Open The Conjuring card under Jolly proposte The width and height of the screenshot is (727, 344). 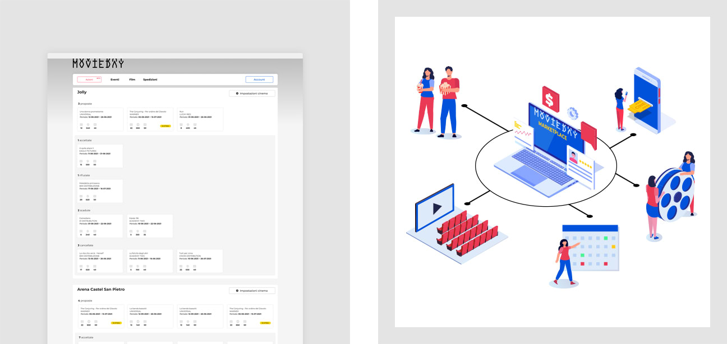[x=150, y=119]
